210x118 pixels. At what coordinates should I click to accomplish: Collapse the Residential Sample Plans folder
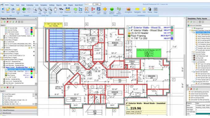pyautogui.click(x=1, y=59)
